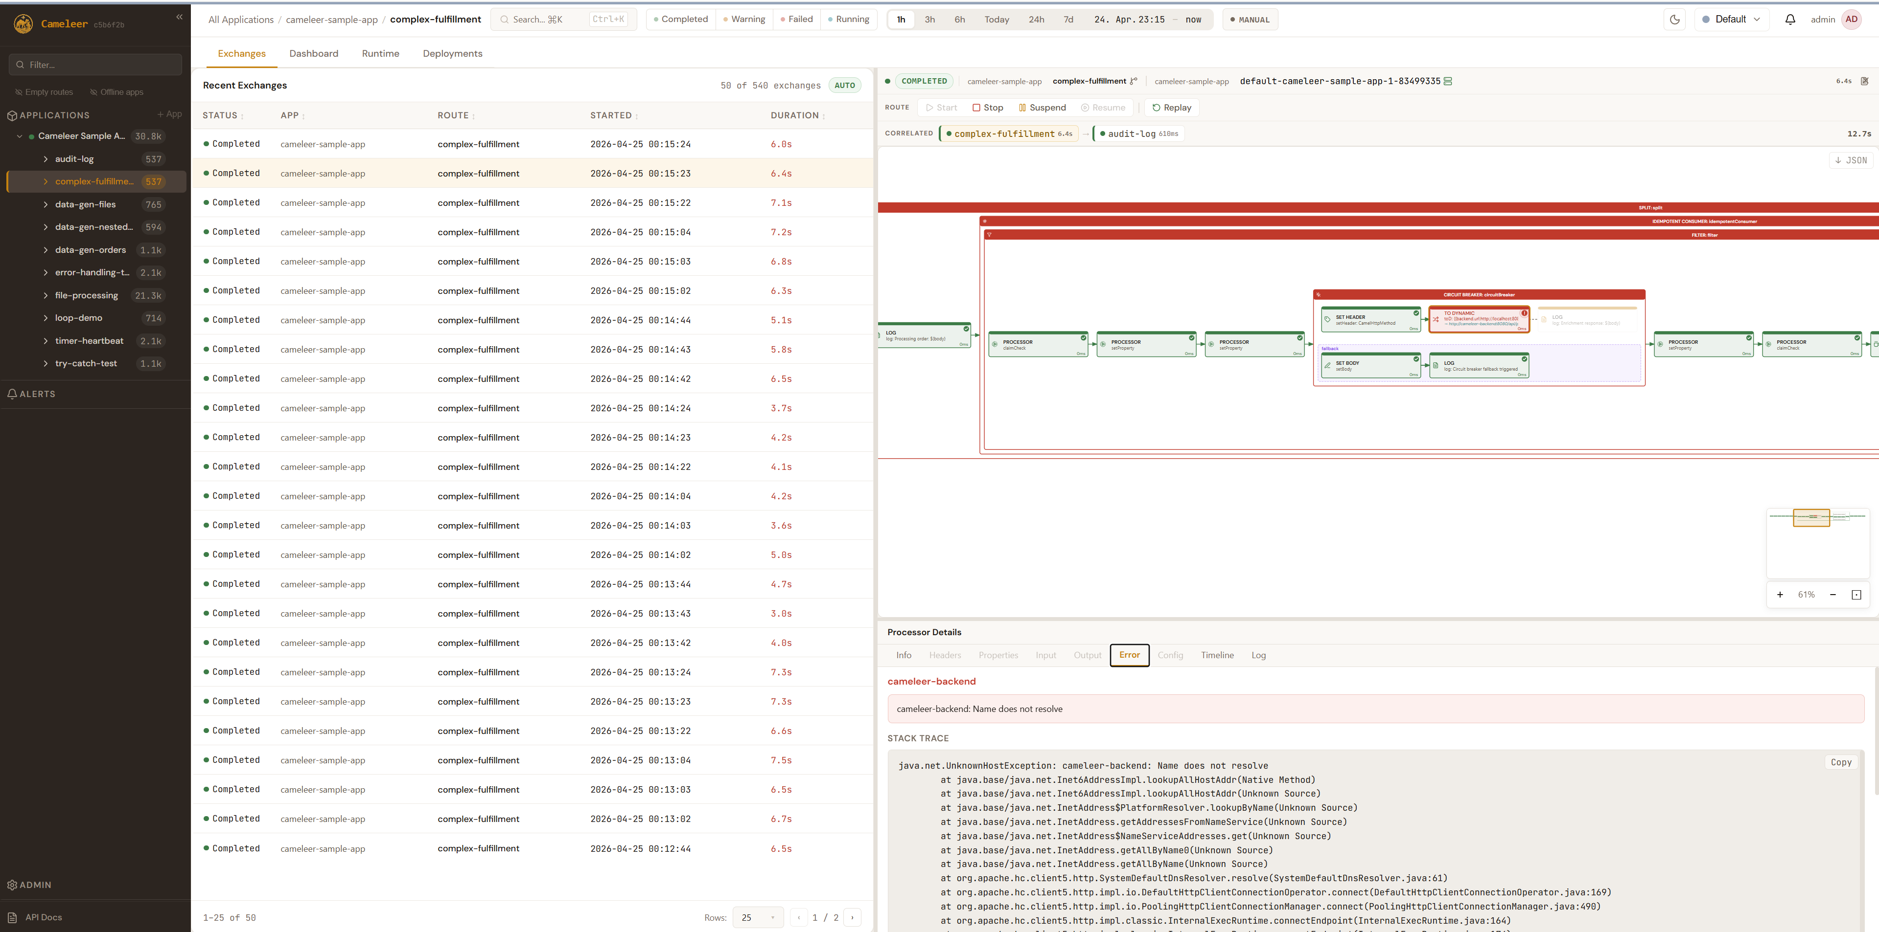This screenshot has height=932, width=1879.
Task: Expand the audit-log route in the sidebar
Action: click(x=45, y=158)
